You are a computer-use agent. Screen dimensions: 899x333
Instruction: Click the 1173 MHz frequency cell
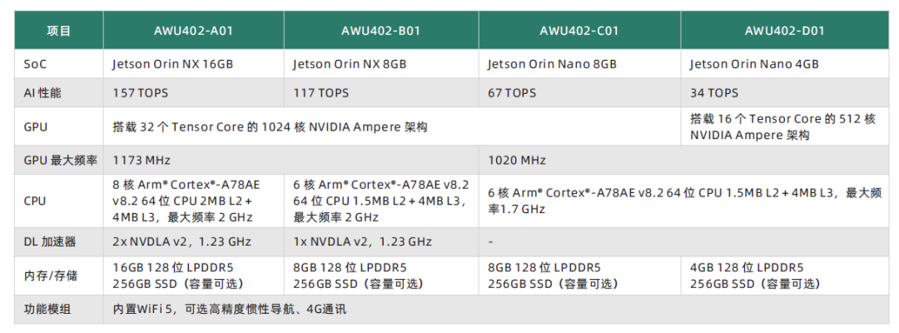click(x=142, y=160)
